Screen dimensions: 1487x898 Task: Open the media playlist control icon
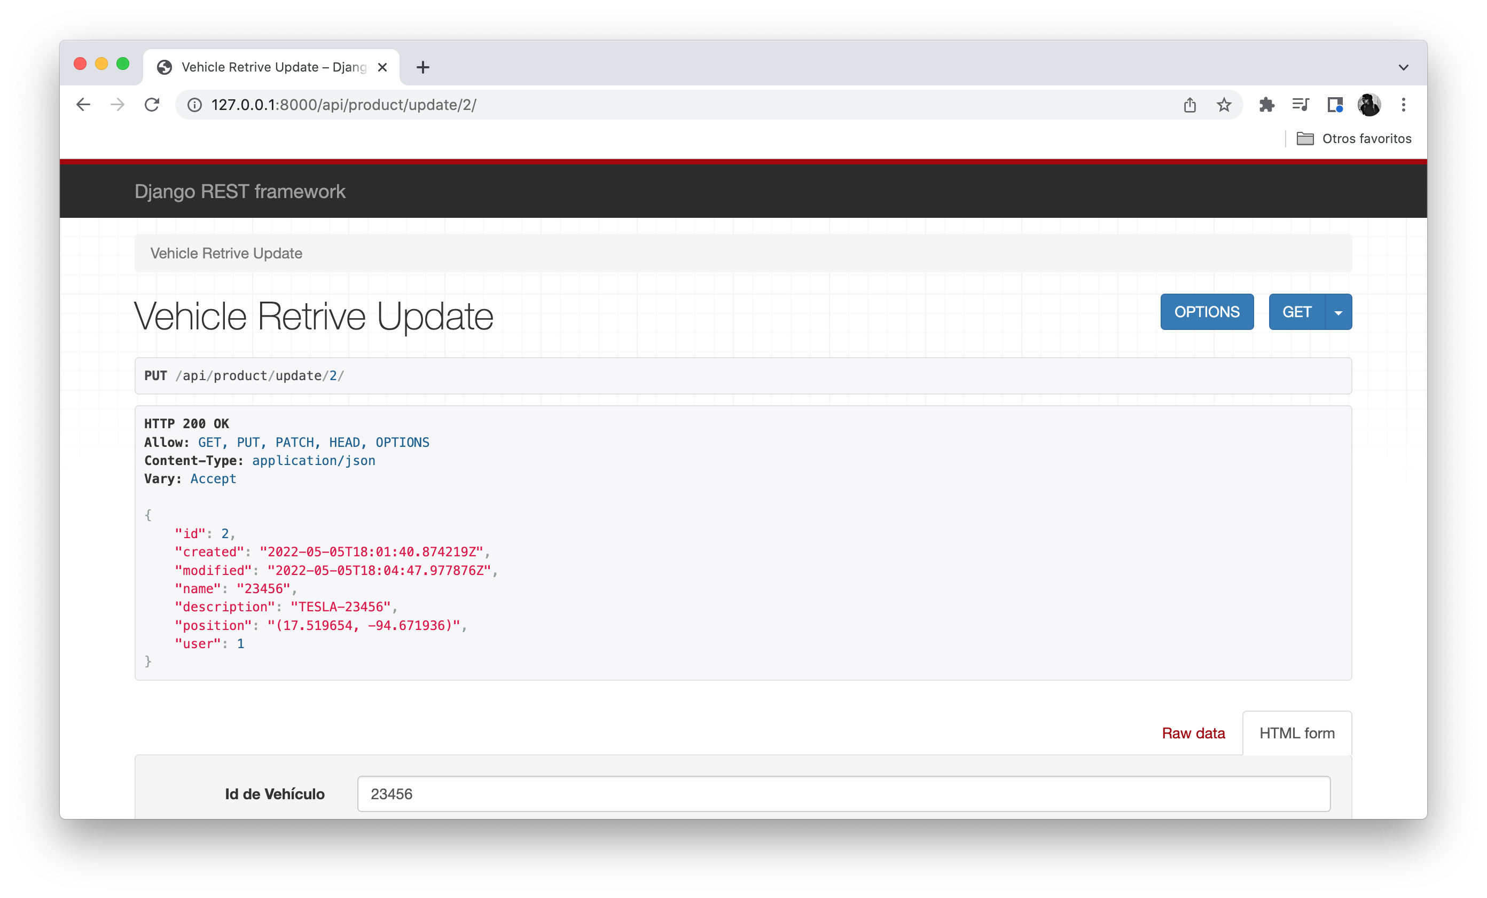[x=1301, y=104]
